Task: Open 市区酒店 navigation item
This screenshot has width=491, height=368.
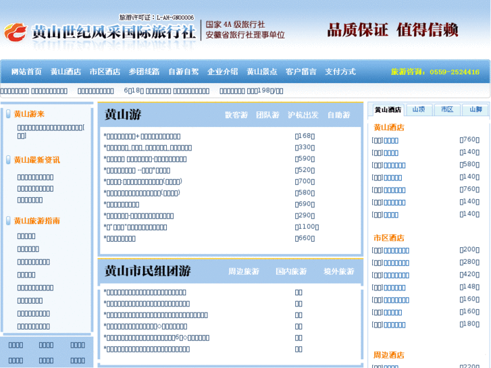Action: 105,72
